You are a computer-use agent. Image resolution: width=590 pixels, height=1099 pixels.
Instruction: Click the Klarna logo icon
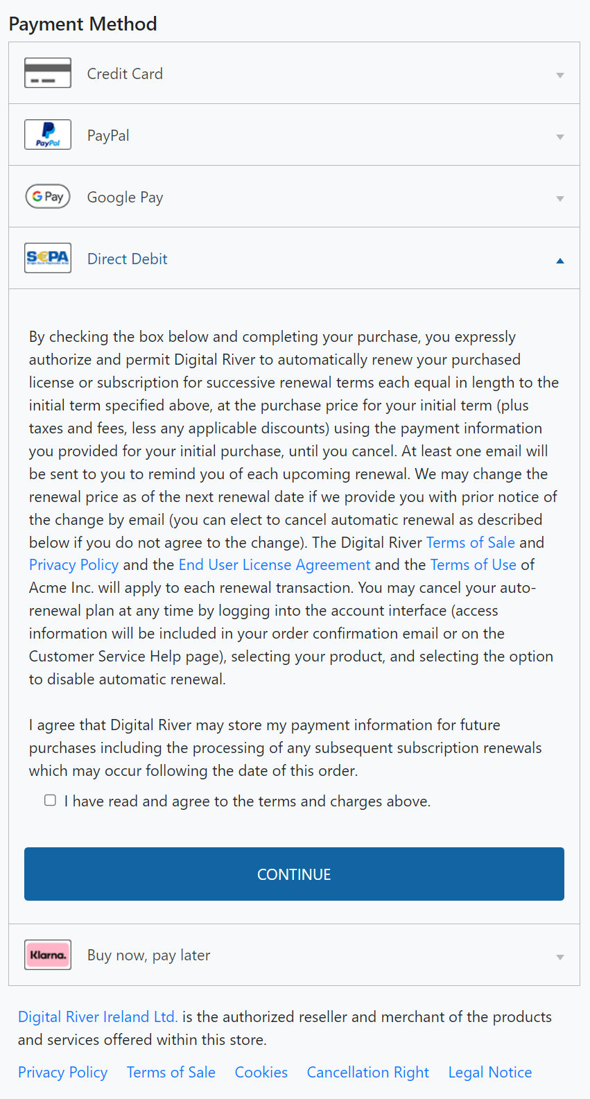48,955
